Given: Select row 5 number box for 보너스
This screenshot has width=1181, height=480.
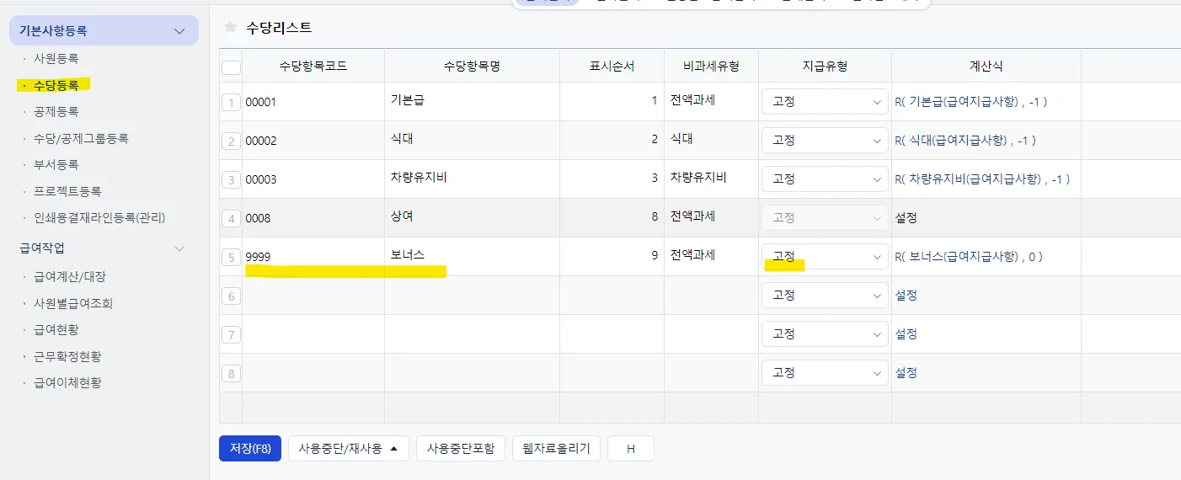Looking at the screenshot, I should (x=231, y=257).
